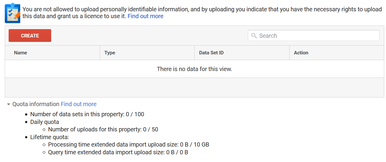Click the clipboard checklist policy icon
Image resolution: width=386 pixels, height=162 pixels.
(12, 13)
